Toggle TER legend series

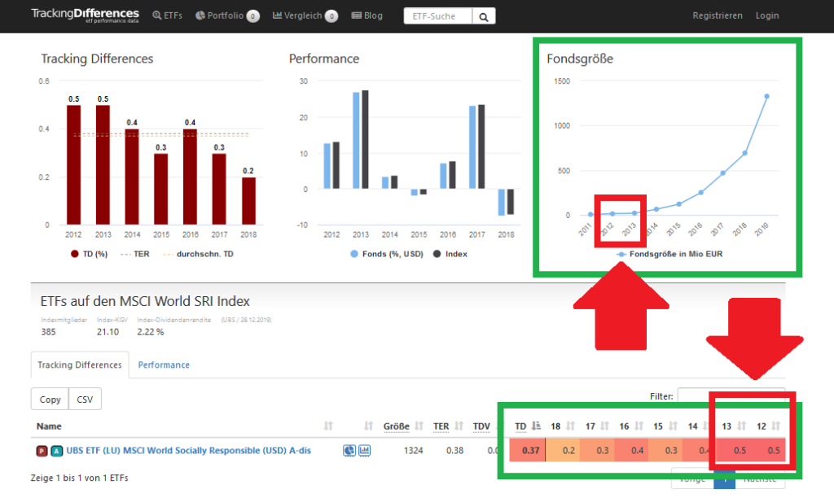135,254
